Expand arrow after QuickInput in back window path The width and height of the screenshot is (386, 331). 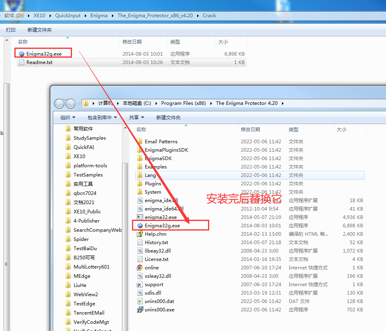(x=85, y=16)
